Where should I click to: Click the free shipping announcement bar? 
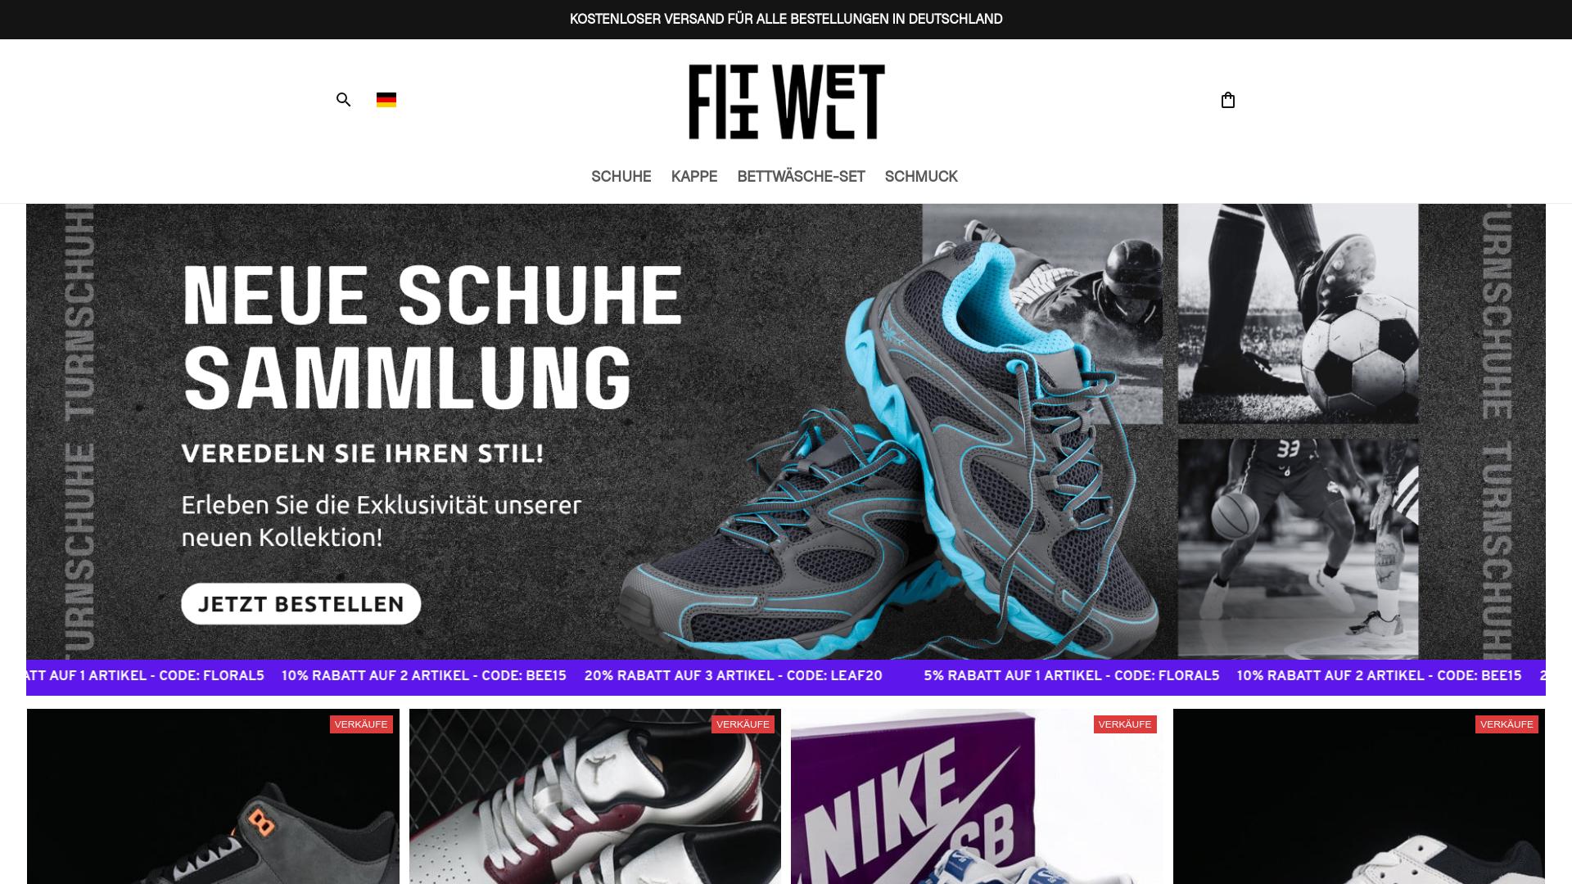[786, 19]
